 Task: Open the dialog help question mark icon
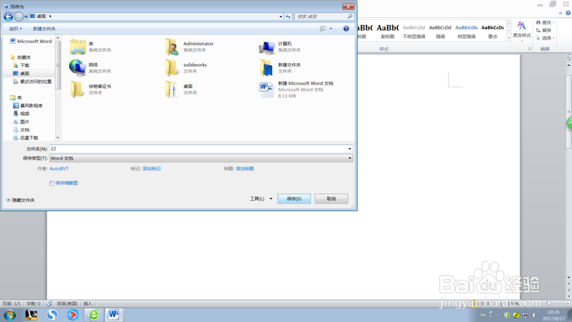(x=346, y=29)
